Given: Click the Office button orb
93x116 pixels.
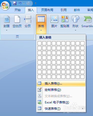Looking at the screenshot, I should (5, 6).
